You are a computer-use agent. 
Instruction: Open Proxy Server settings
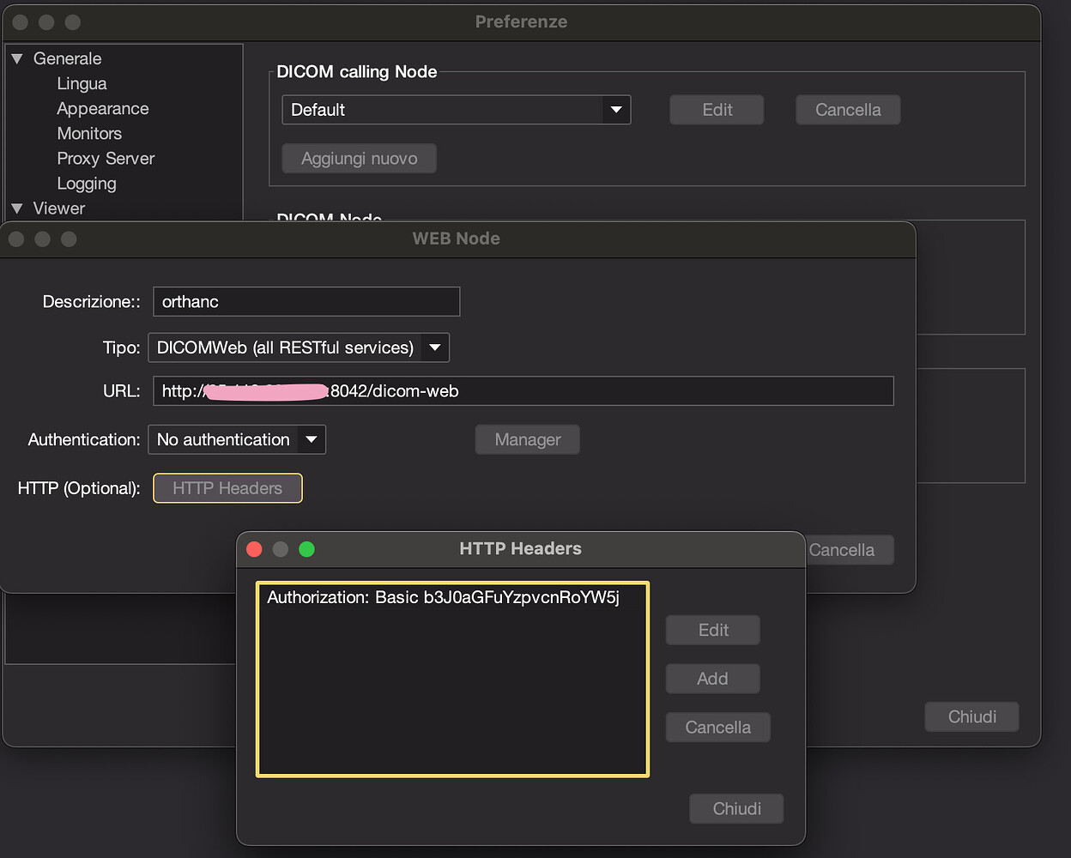106,159
